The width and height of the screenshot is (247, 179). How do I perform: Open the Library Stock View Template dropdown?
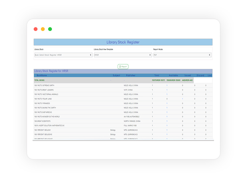coord(123,55)
